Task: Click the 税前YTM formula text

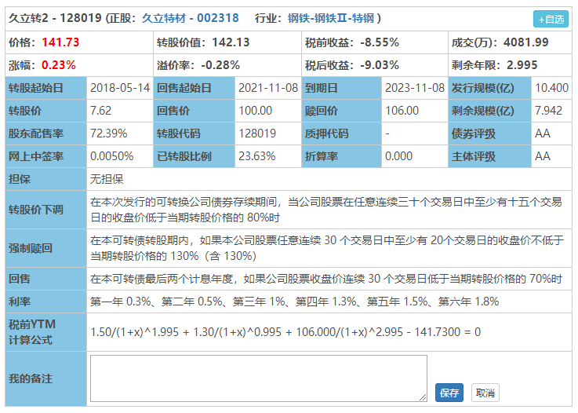Action: [285, 332]
